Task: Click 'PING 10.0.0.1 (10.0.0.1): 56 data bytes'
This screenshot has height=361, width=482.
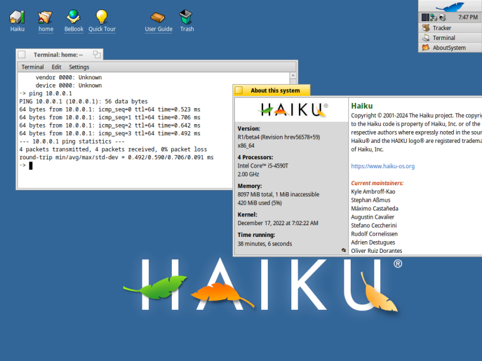Action: pos(84,101)
